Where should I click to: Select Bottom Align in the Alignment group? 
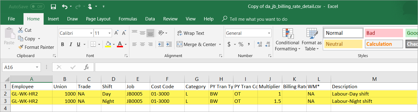(150, 33)
